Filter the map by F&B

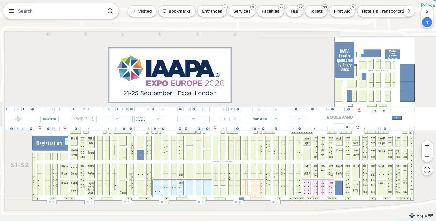pyautogui.click(x=294, y=11)
